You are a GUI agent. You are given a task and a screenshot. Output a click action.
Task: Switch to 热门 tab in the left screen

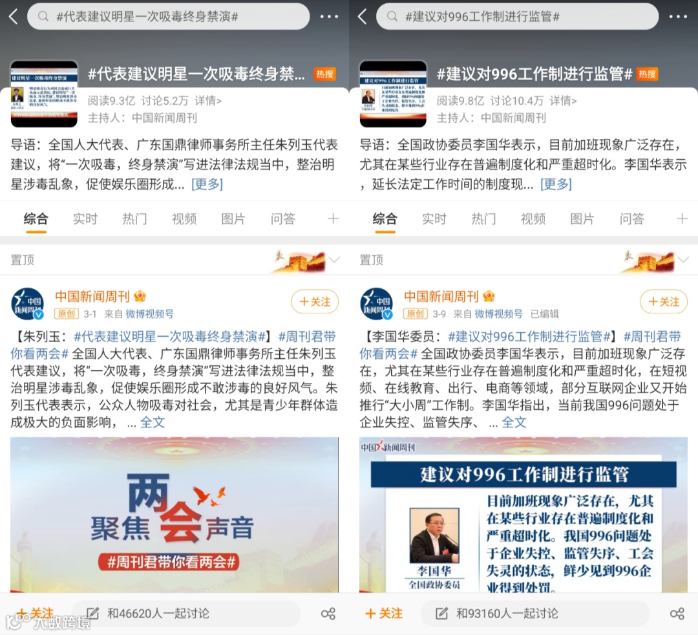(134, 219)
